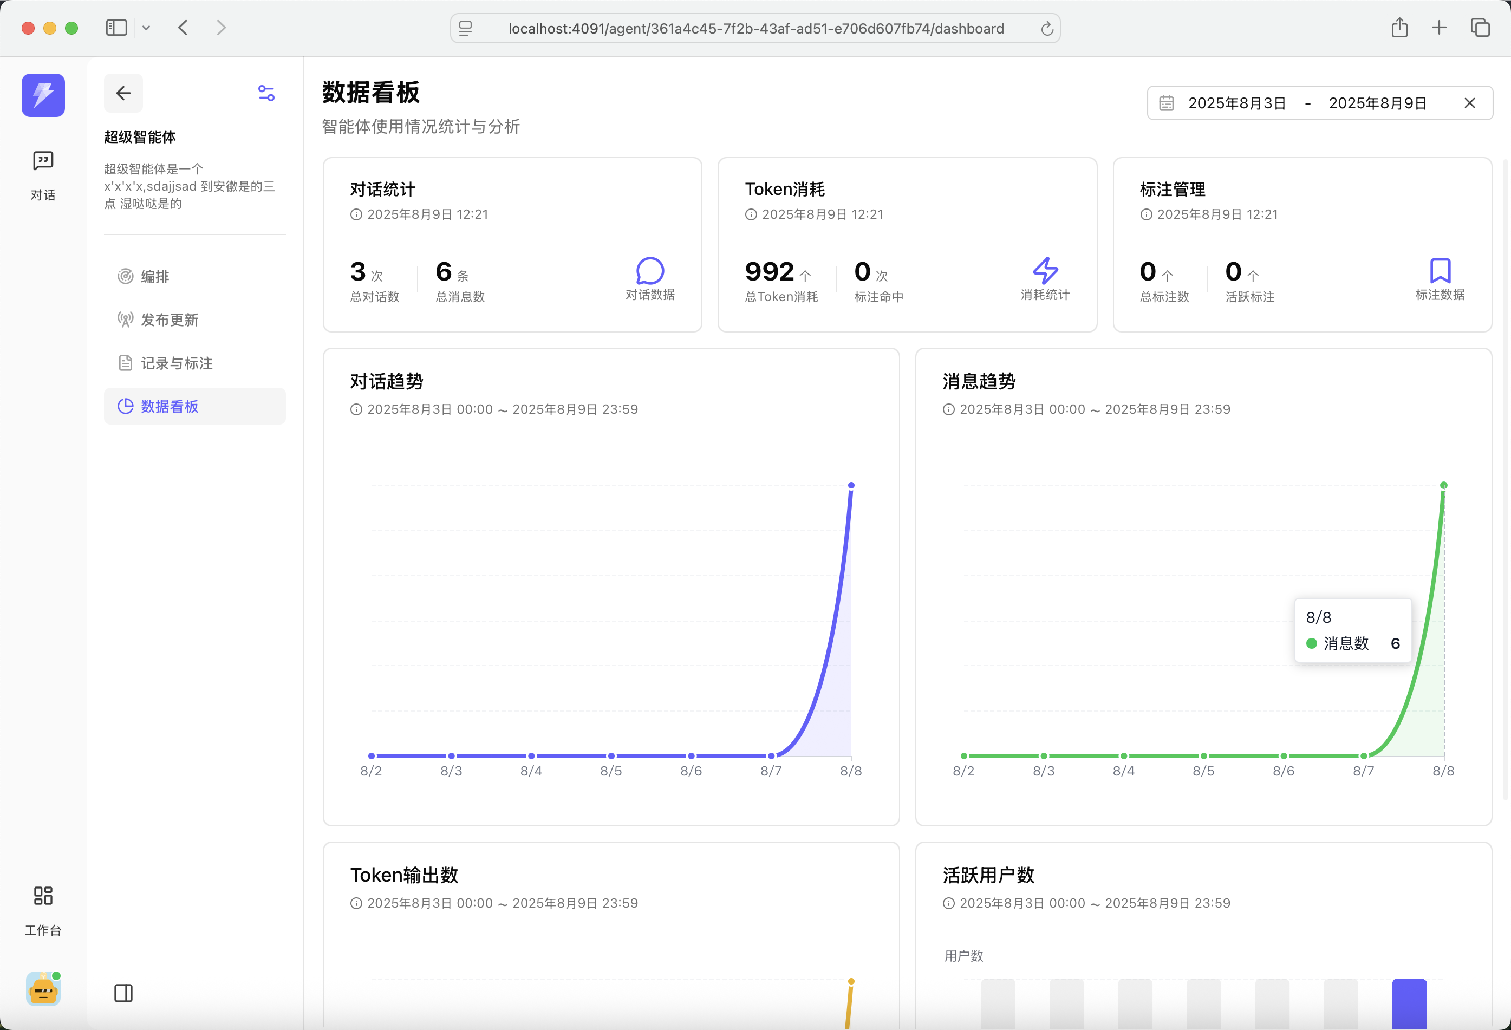This screenshot has height=1030, width=1511.
Task: Open the 对话 chat icon in left rail
Action: [x=43, y=161]
